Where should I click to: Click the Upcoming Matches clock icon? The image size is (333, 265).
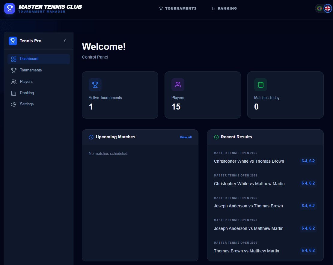pyautogui.click(x=91, y=137)
